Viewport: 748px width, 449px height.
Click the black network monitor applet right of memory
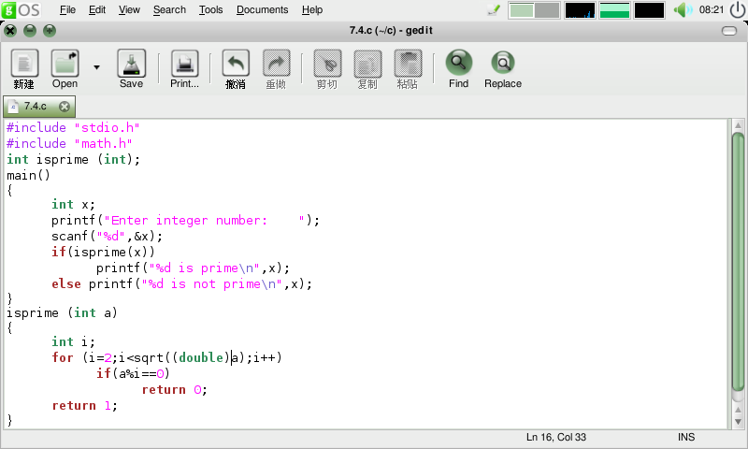coord(649,10)
